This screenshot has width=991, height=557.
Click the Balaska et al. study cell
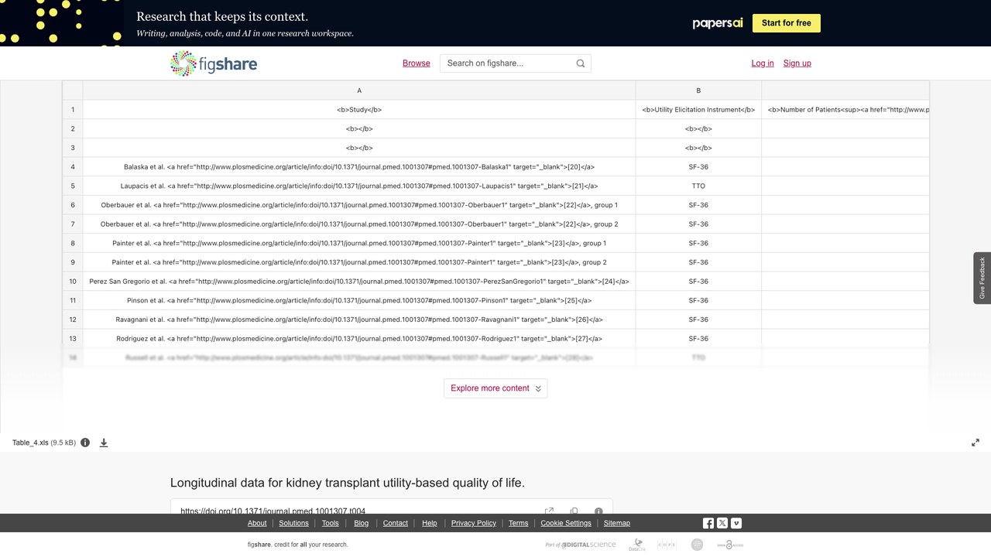click(359, 167)
